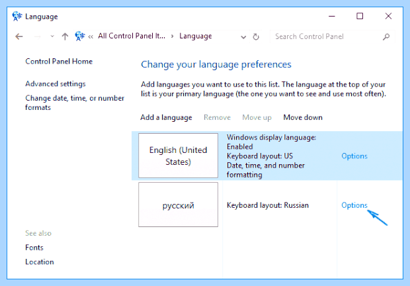Click Move down for selected language
This screenshot has height=286, width=410.
pyautogui.click(x=303, y=117)
